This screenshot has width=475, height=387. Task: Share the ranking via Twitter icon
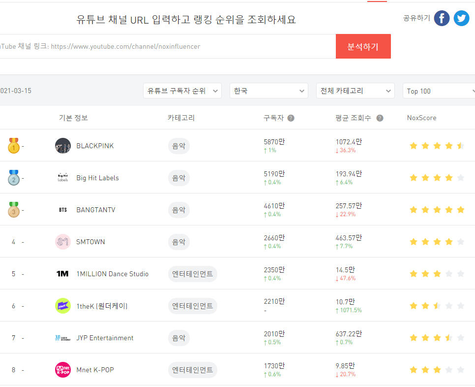point(461,18)
